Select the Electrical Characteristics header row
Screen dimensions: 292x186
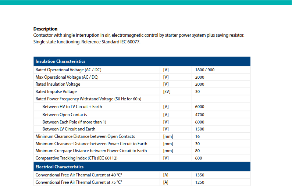tap(142, 167)
